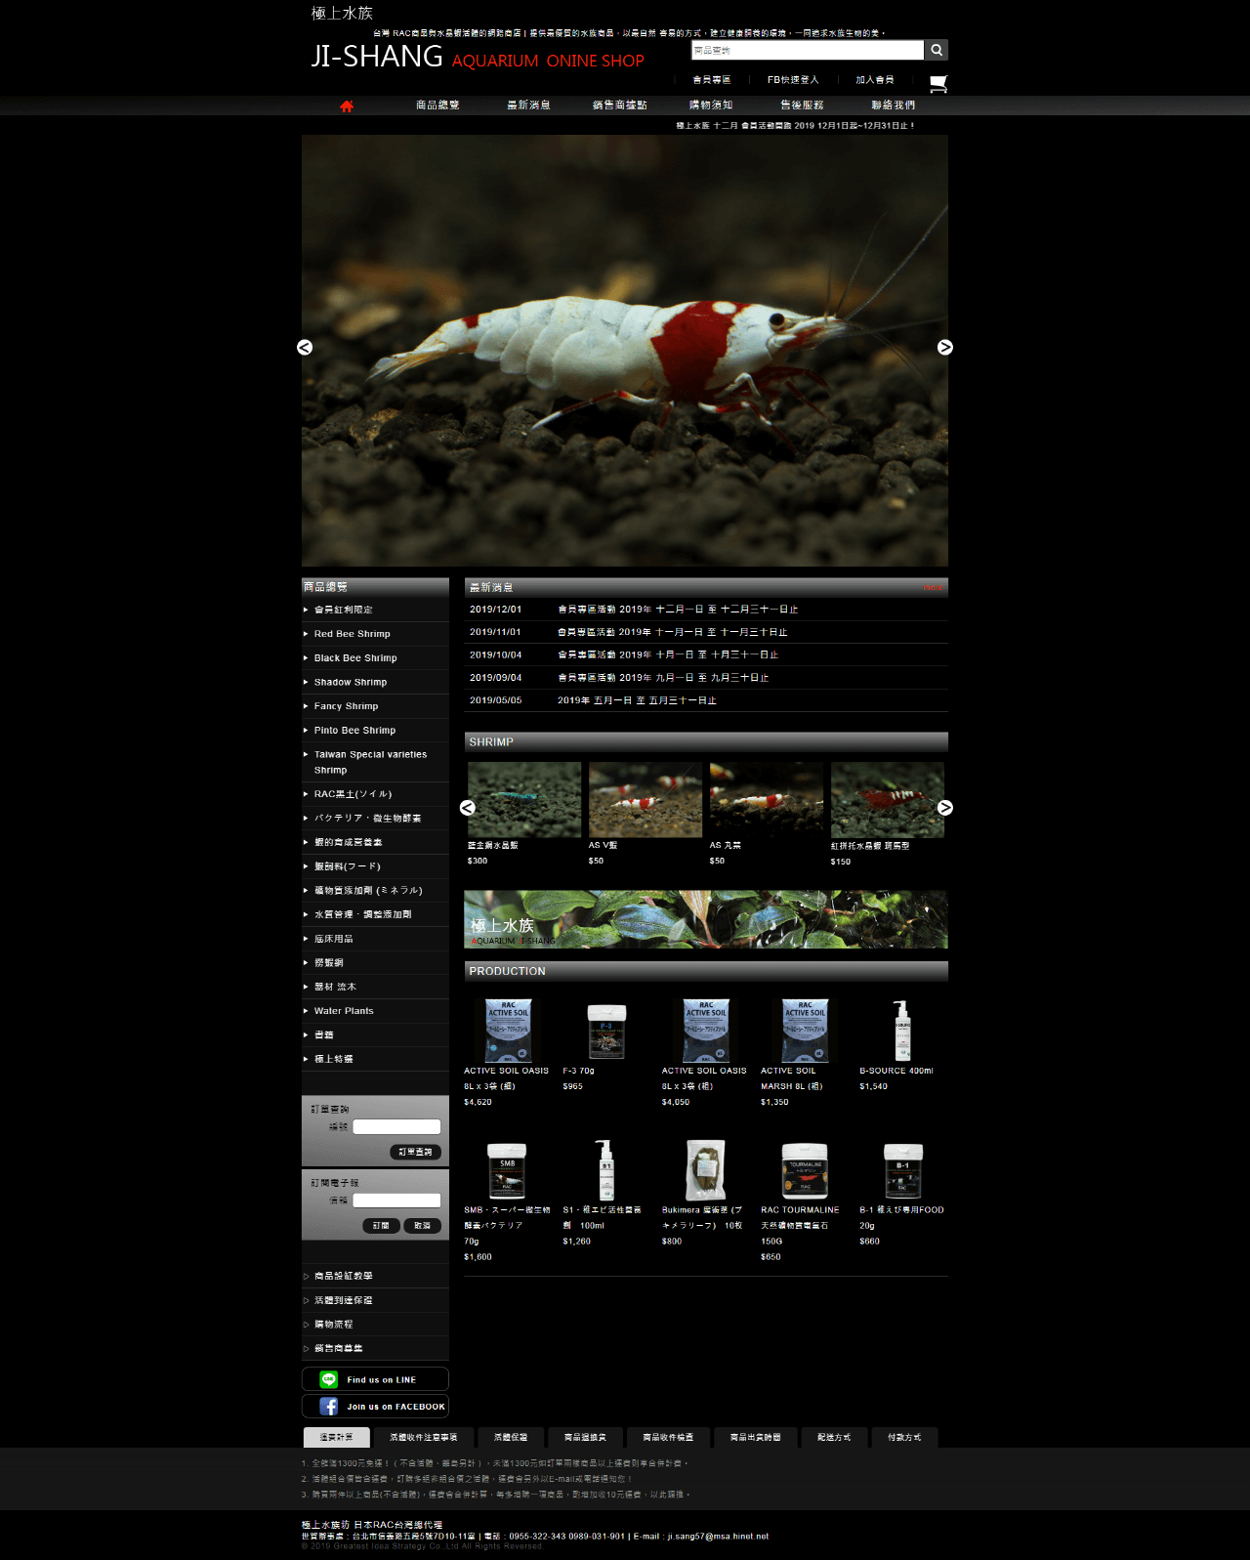
Task: Open the shopping cart icon
Action: click(938, 83)
